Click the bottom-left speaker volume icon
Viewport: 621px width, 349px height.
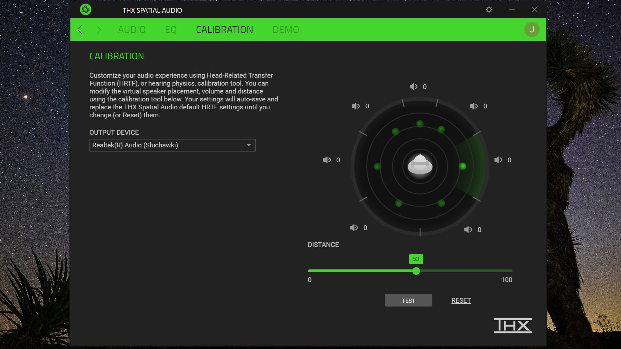354,228
